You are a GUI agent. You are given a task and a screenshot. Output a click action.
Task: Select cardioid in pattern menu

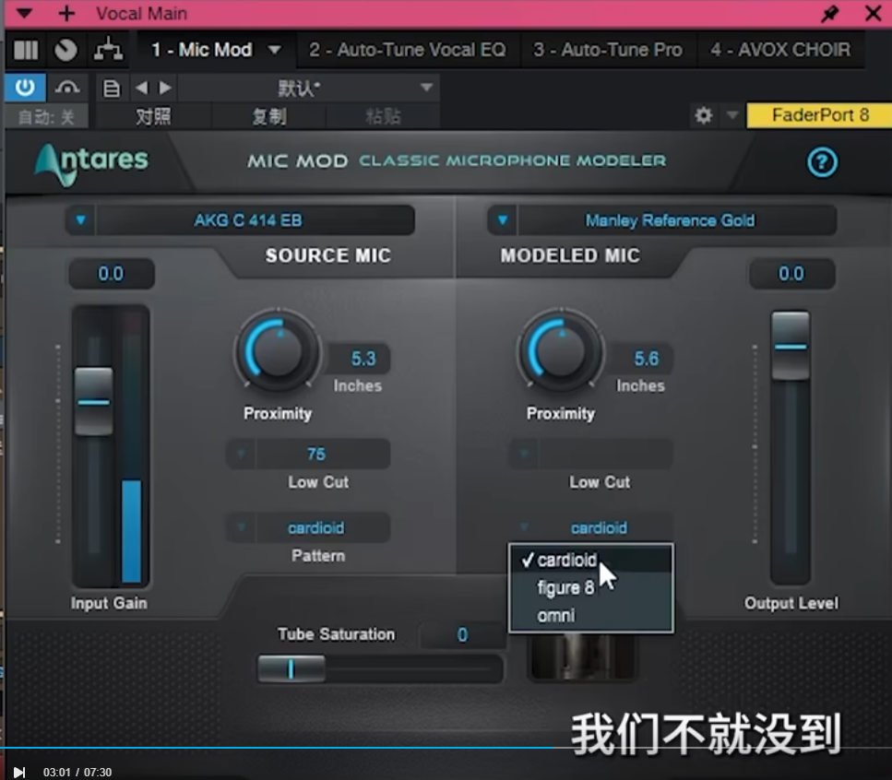tap(591, 560)
